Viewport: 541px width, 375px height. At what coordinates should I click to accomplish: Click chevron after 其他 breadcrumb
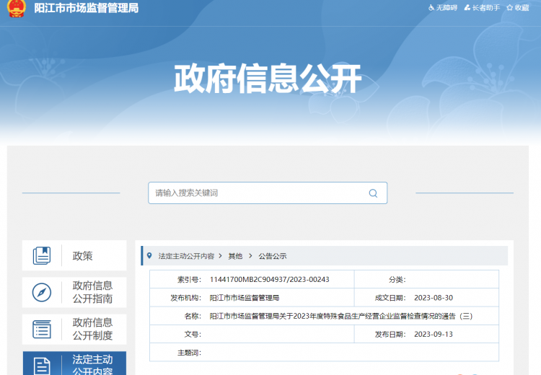click(x=250, y=256)
